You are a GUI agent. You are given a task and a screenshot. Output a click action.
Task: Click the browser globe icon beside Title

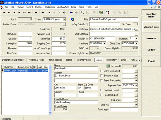[72, 19]
